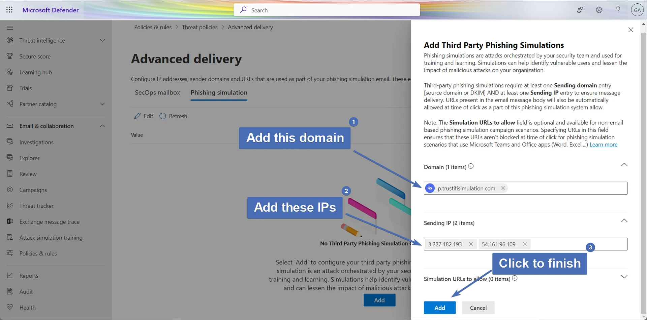647x320 pixels.
Task: Open Attack simulation training menu item
Action: pos(51,238)
